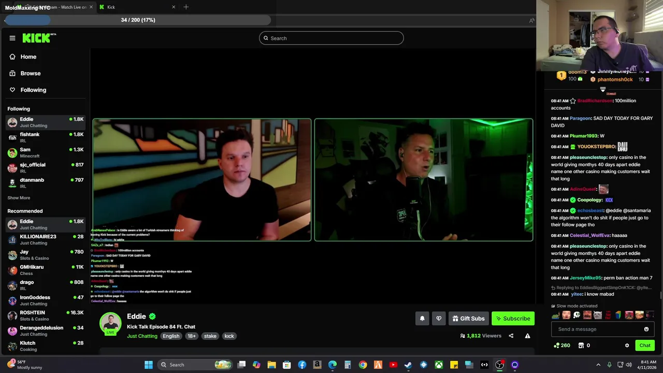Open chat settings gear
The image size is (663, 373).
pos(627,346)
